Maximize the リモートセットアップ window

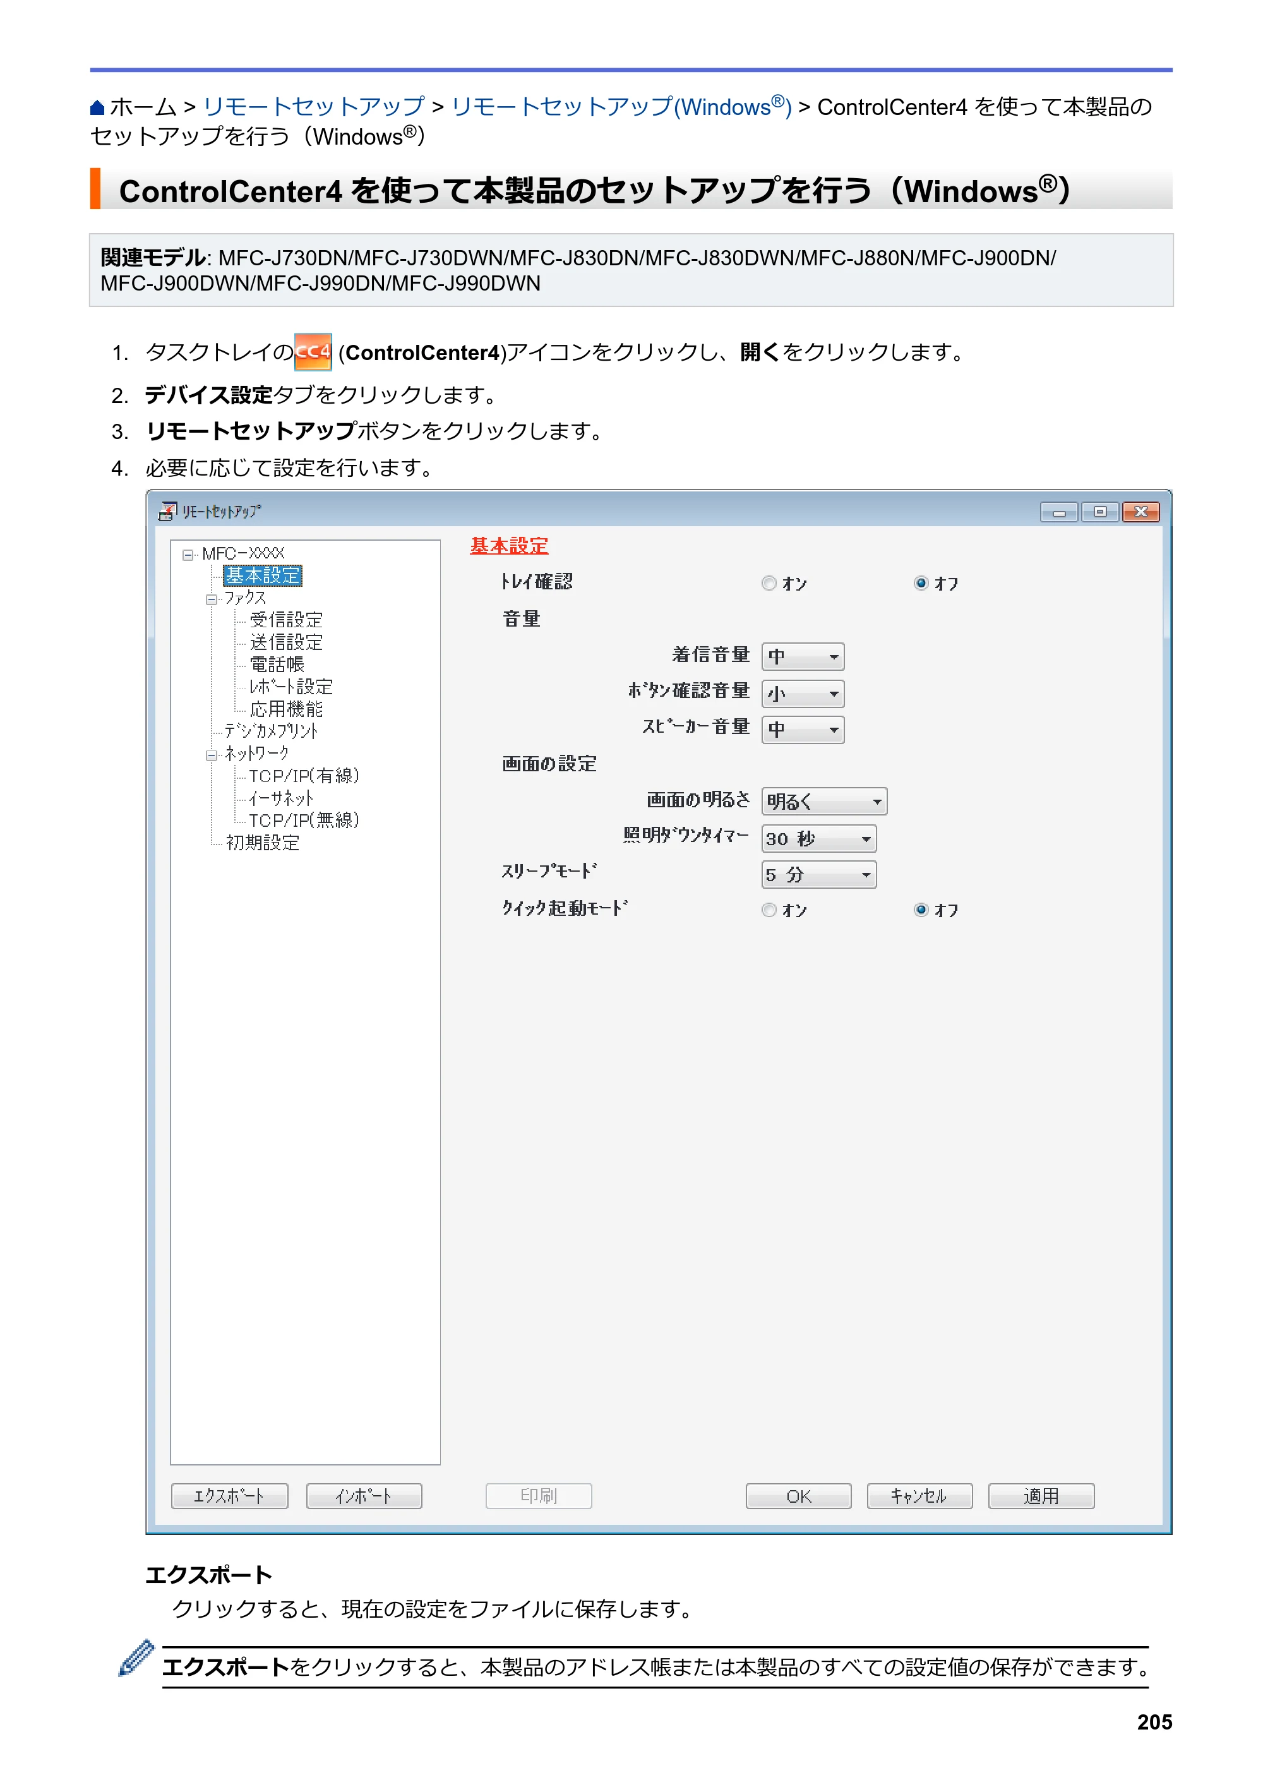coord(1099,512)
